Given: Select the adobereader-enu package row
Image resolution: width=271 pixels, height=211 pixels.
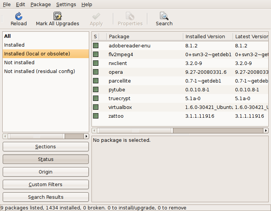Looking at the screenshot, I should tap(180, 46).
